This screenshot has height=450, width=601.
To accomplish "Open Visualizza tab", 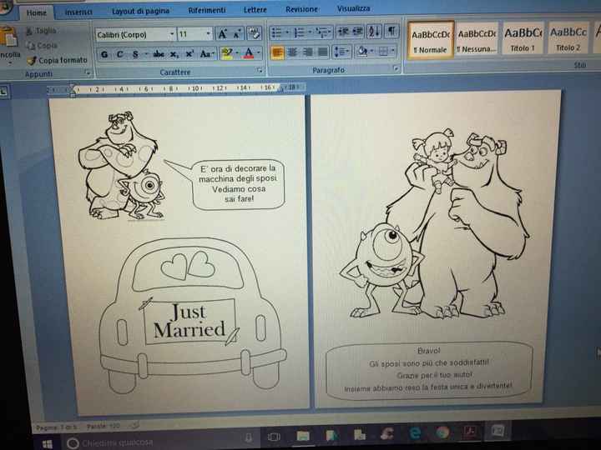I will [353, 8].
